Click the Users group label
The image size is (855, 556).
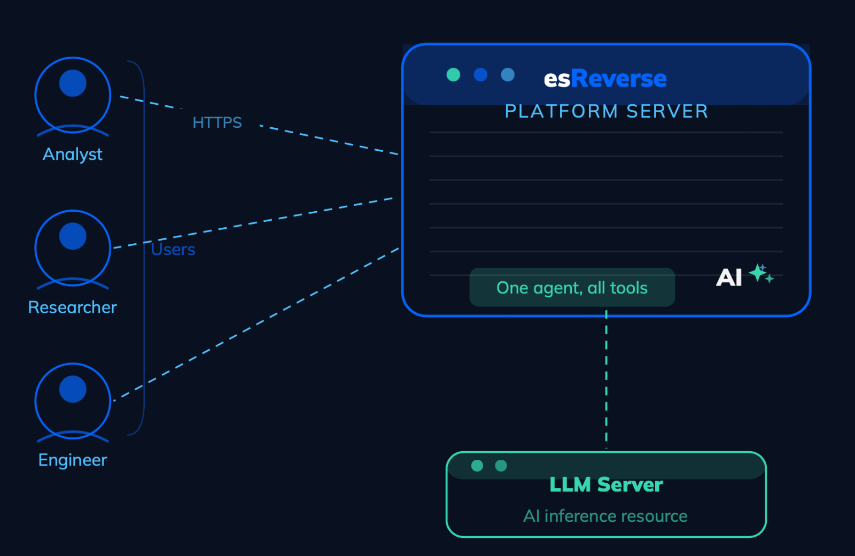(173, 249)
